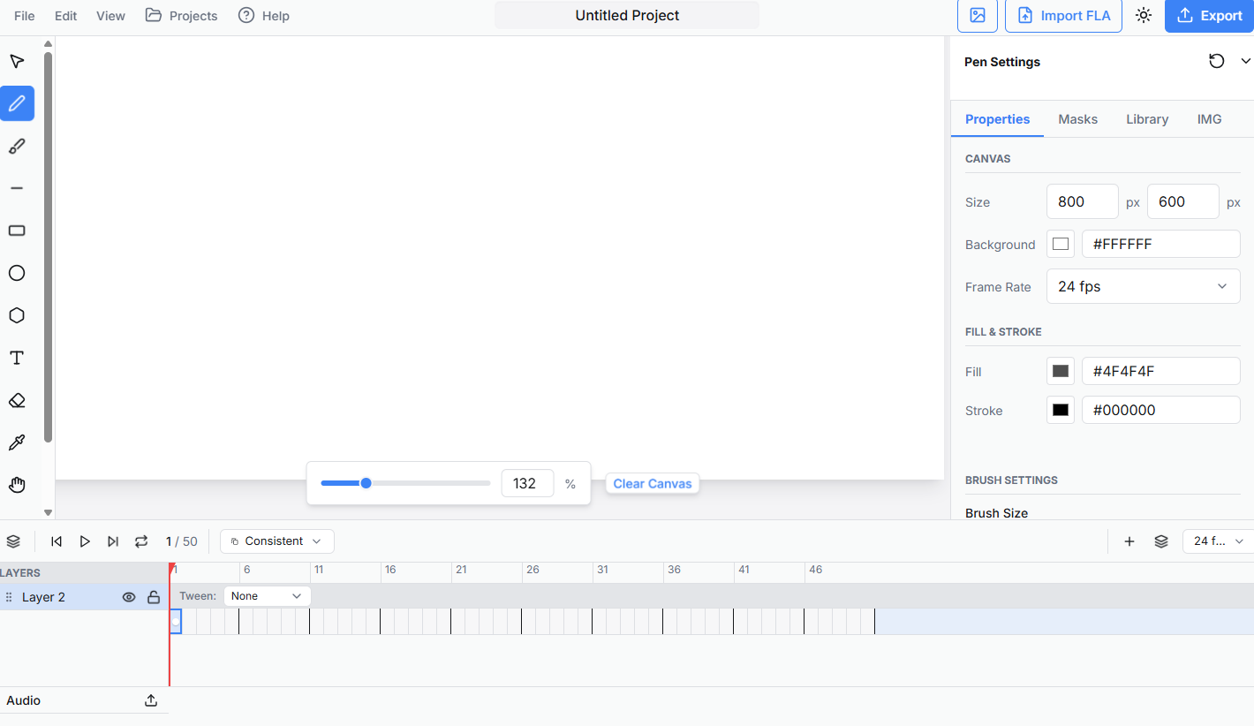Image resolution: width=1254 pixels, height=726 pixels.
Task: Select the Layer 2 row
Action: [84, 597]
